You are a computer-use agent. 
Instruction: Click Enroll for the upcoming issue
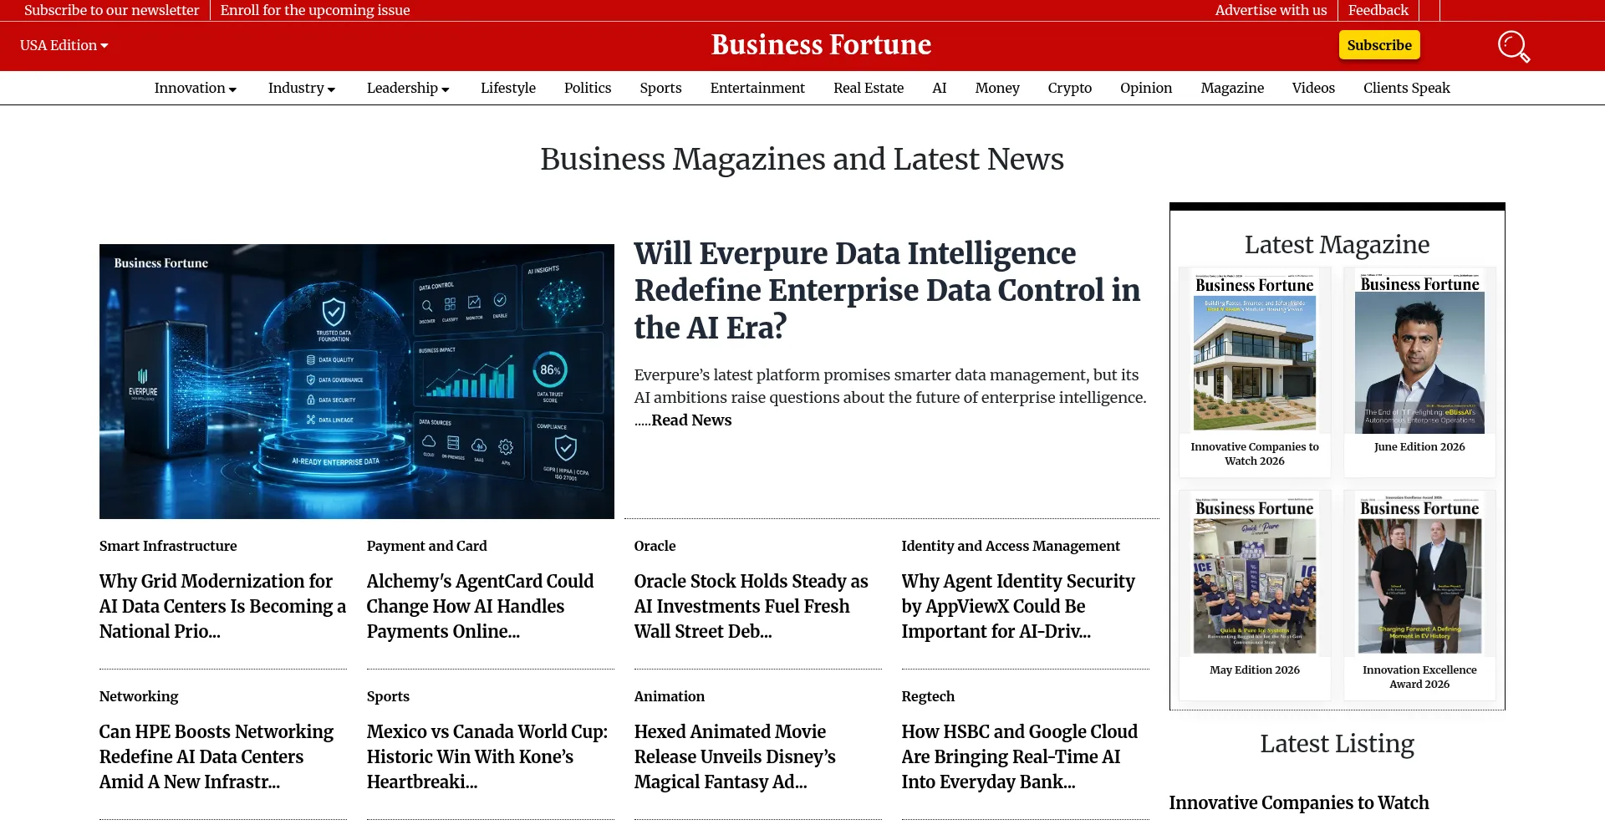(x=315, y=10)
